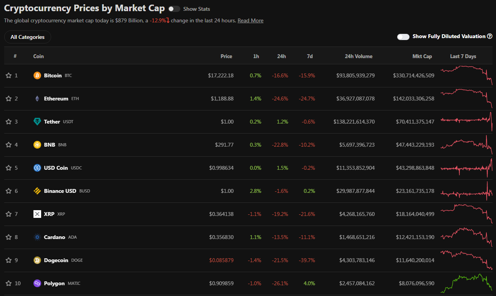The image size is (496, 296).
Task: View Tether's 7 day sparkline chart
Action: [466, 121]
